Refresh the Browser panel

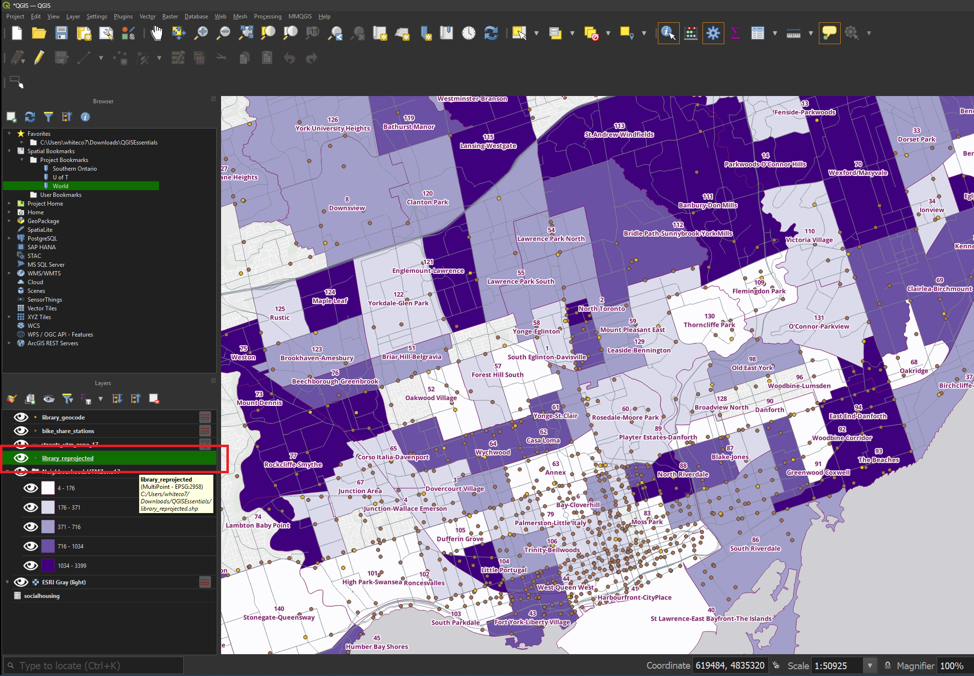[x=30, y=117]
